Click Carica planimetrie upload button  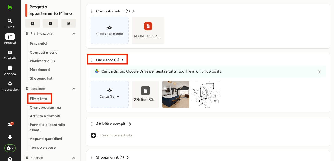(110, 30)
